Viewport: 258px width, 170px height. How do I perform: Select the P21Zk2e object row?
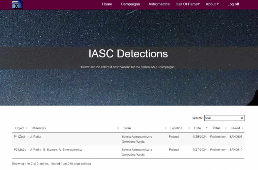(x=20, y=150)
